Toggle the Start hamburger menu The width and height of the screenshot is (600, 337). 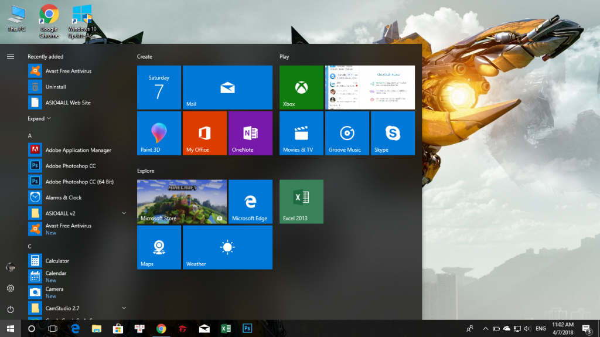[10, 57]
